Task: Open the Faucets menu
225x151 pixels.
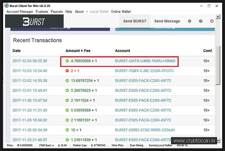Action: 57,12
